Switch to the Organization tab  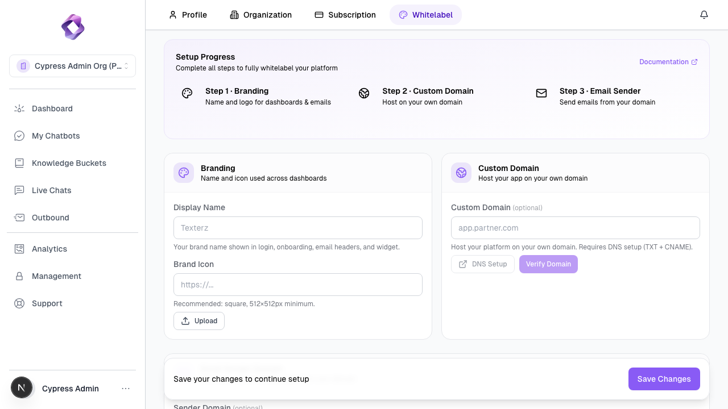click(x=260, y=15)
